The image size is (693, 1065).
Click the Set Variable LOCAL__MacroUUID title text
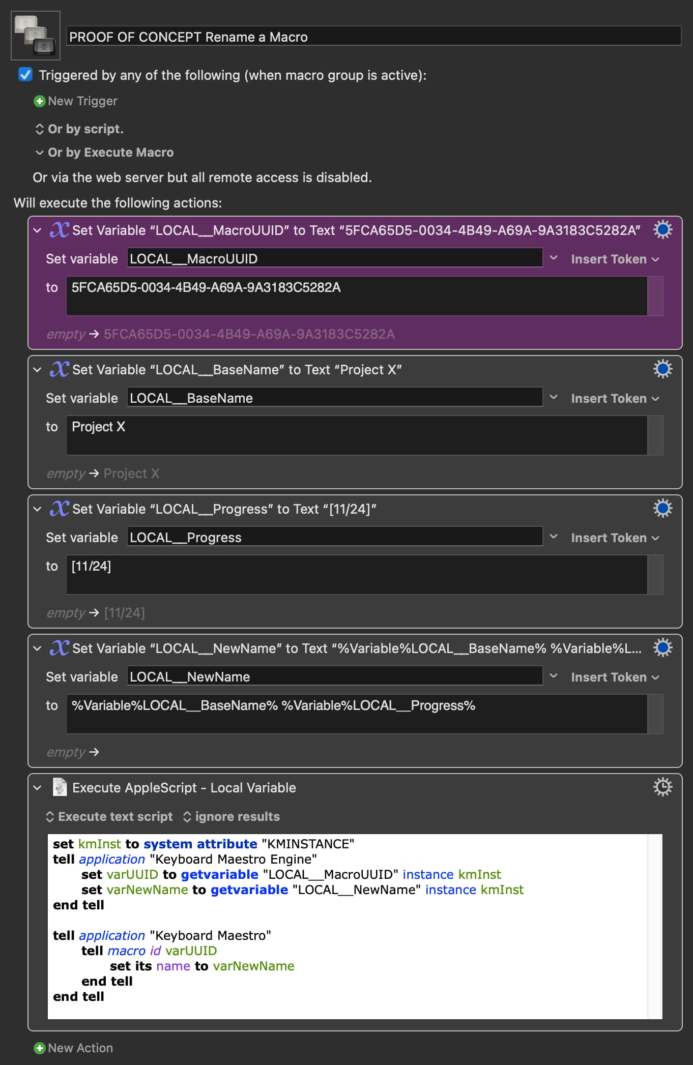pos(356,230)
